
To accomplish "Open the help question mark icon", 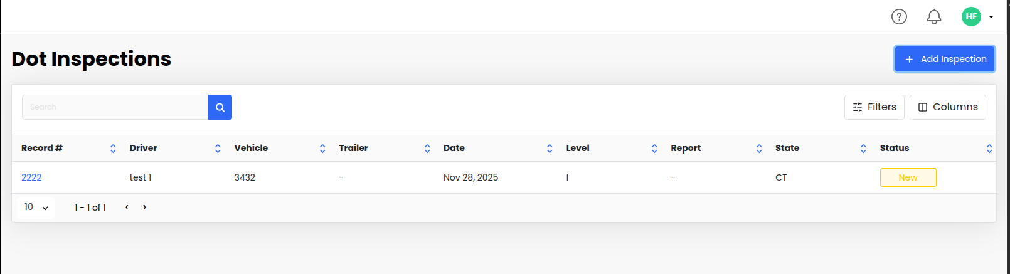I will pyautogui.click(x=899, y=17).
